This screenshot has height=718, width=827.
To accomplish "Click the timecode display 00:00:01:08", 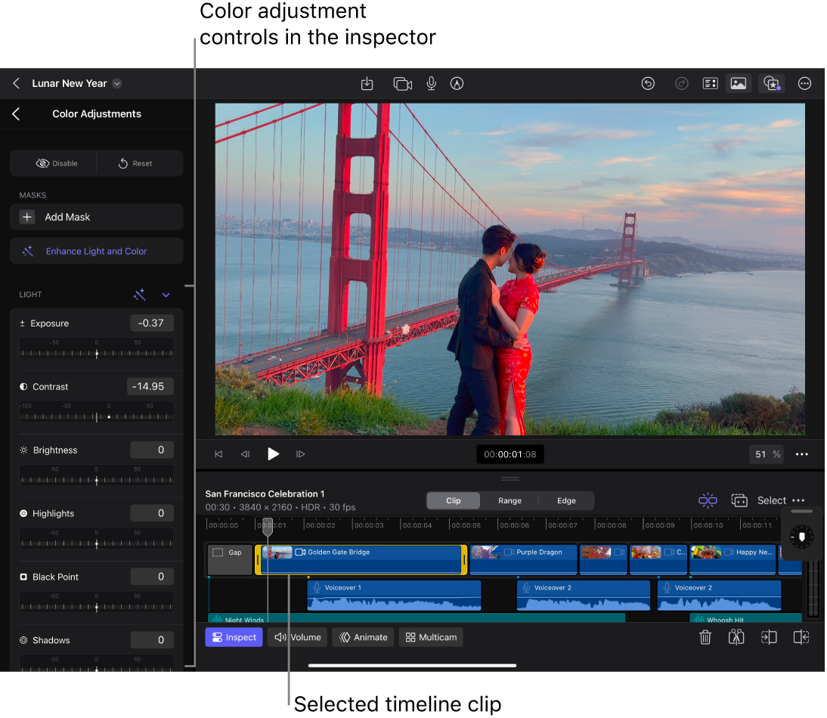I will [x=510, y=454].
